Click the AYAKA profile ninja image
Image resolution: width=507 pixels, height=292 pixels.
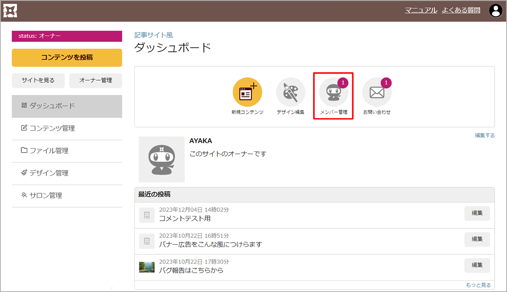pyautogui.click(x=161, y=159)
